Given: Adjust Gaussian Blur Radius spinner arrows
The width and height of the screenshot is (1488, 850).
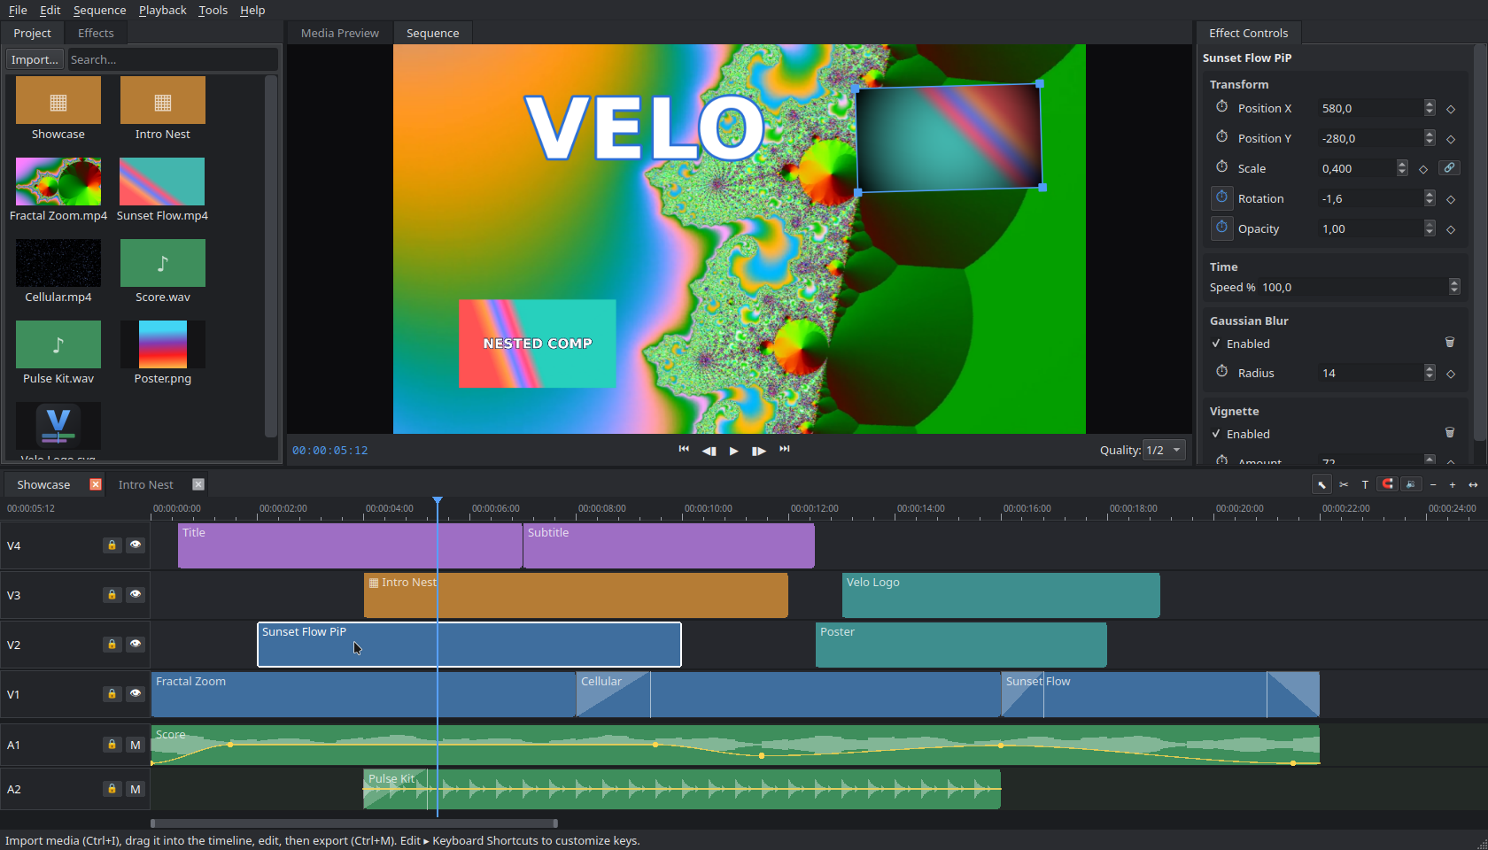Looking at the screenshot, I should 1430,372.
